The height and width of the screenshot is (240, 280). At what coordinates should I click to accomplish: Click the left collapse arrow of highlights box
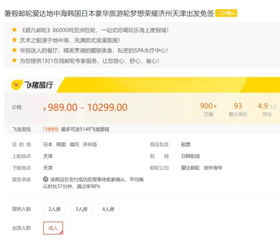(x=2, y=45)
